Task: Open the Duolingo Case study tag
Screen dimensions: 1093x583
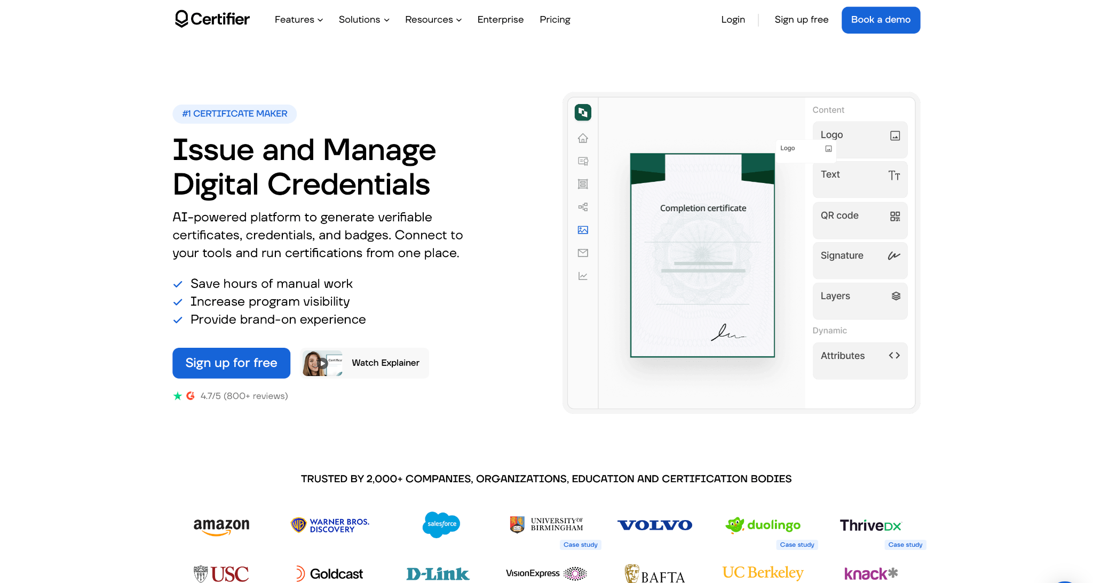Action: point(797,545)
